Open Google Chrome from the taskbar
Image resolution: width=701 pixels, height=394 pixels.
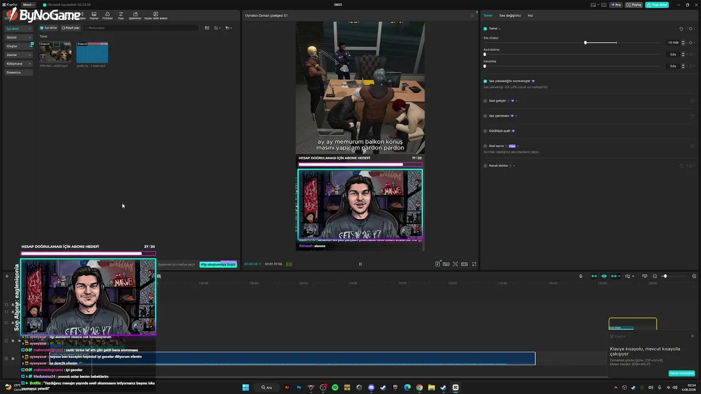pyautogui.click(x=420, y=387)
